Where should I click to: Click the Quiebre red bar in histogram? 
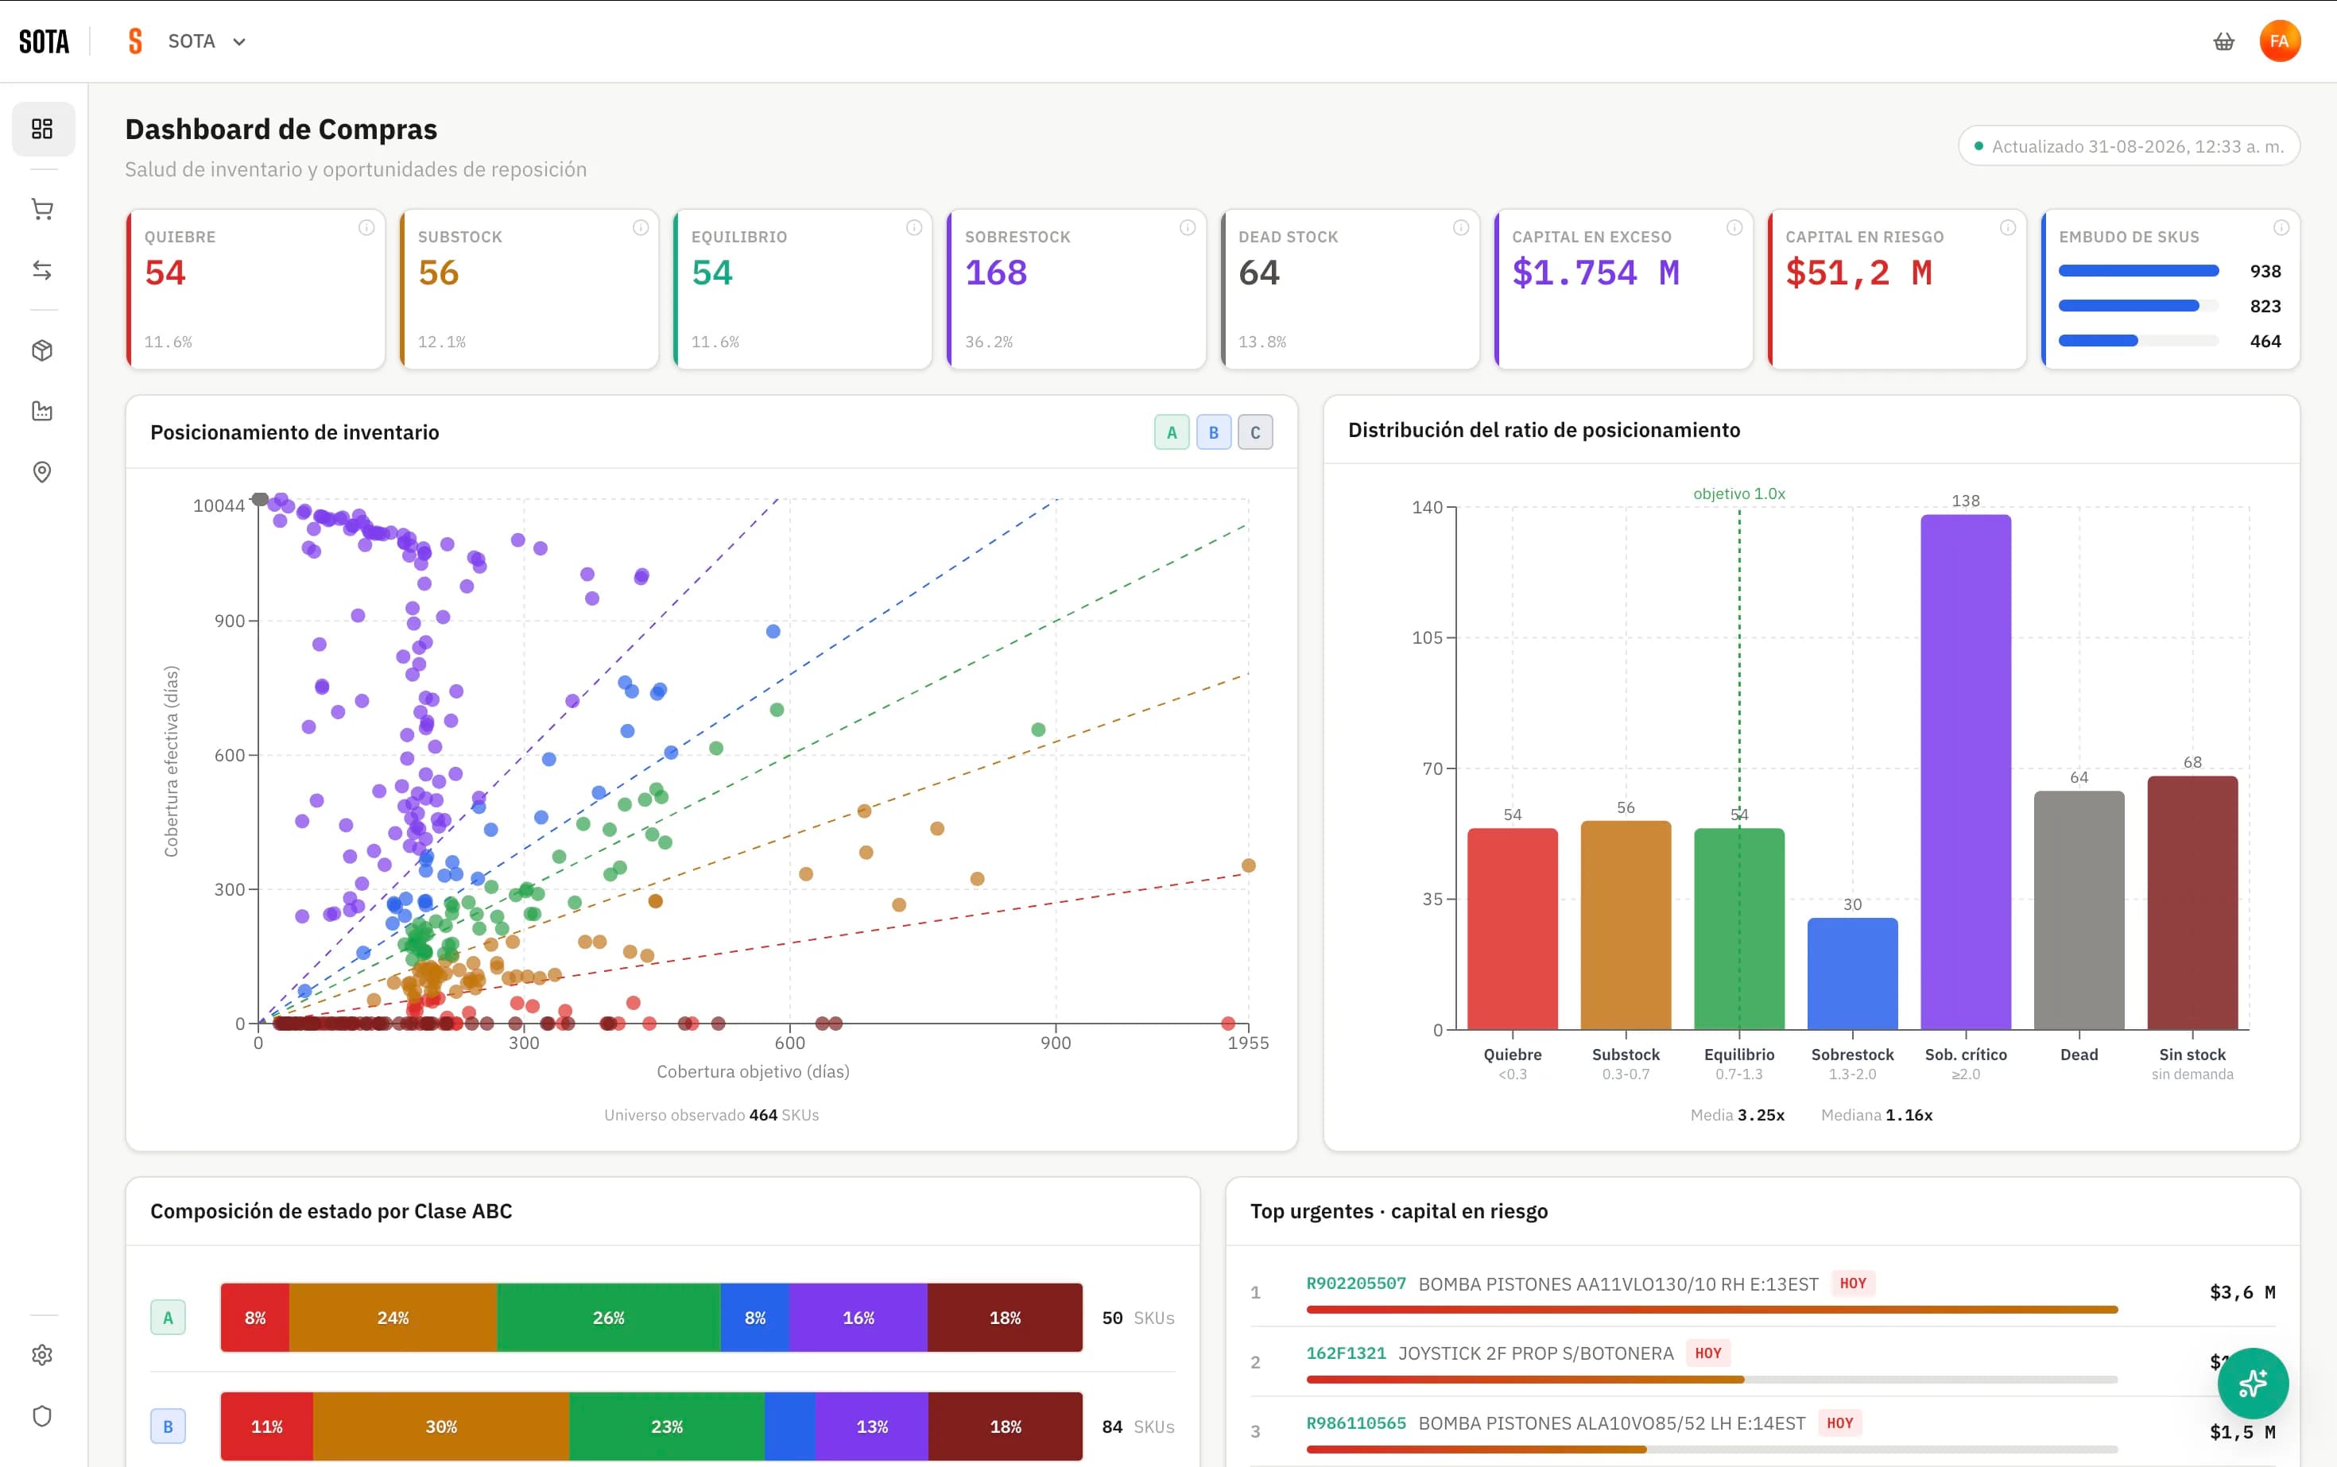[1512, 928]
